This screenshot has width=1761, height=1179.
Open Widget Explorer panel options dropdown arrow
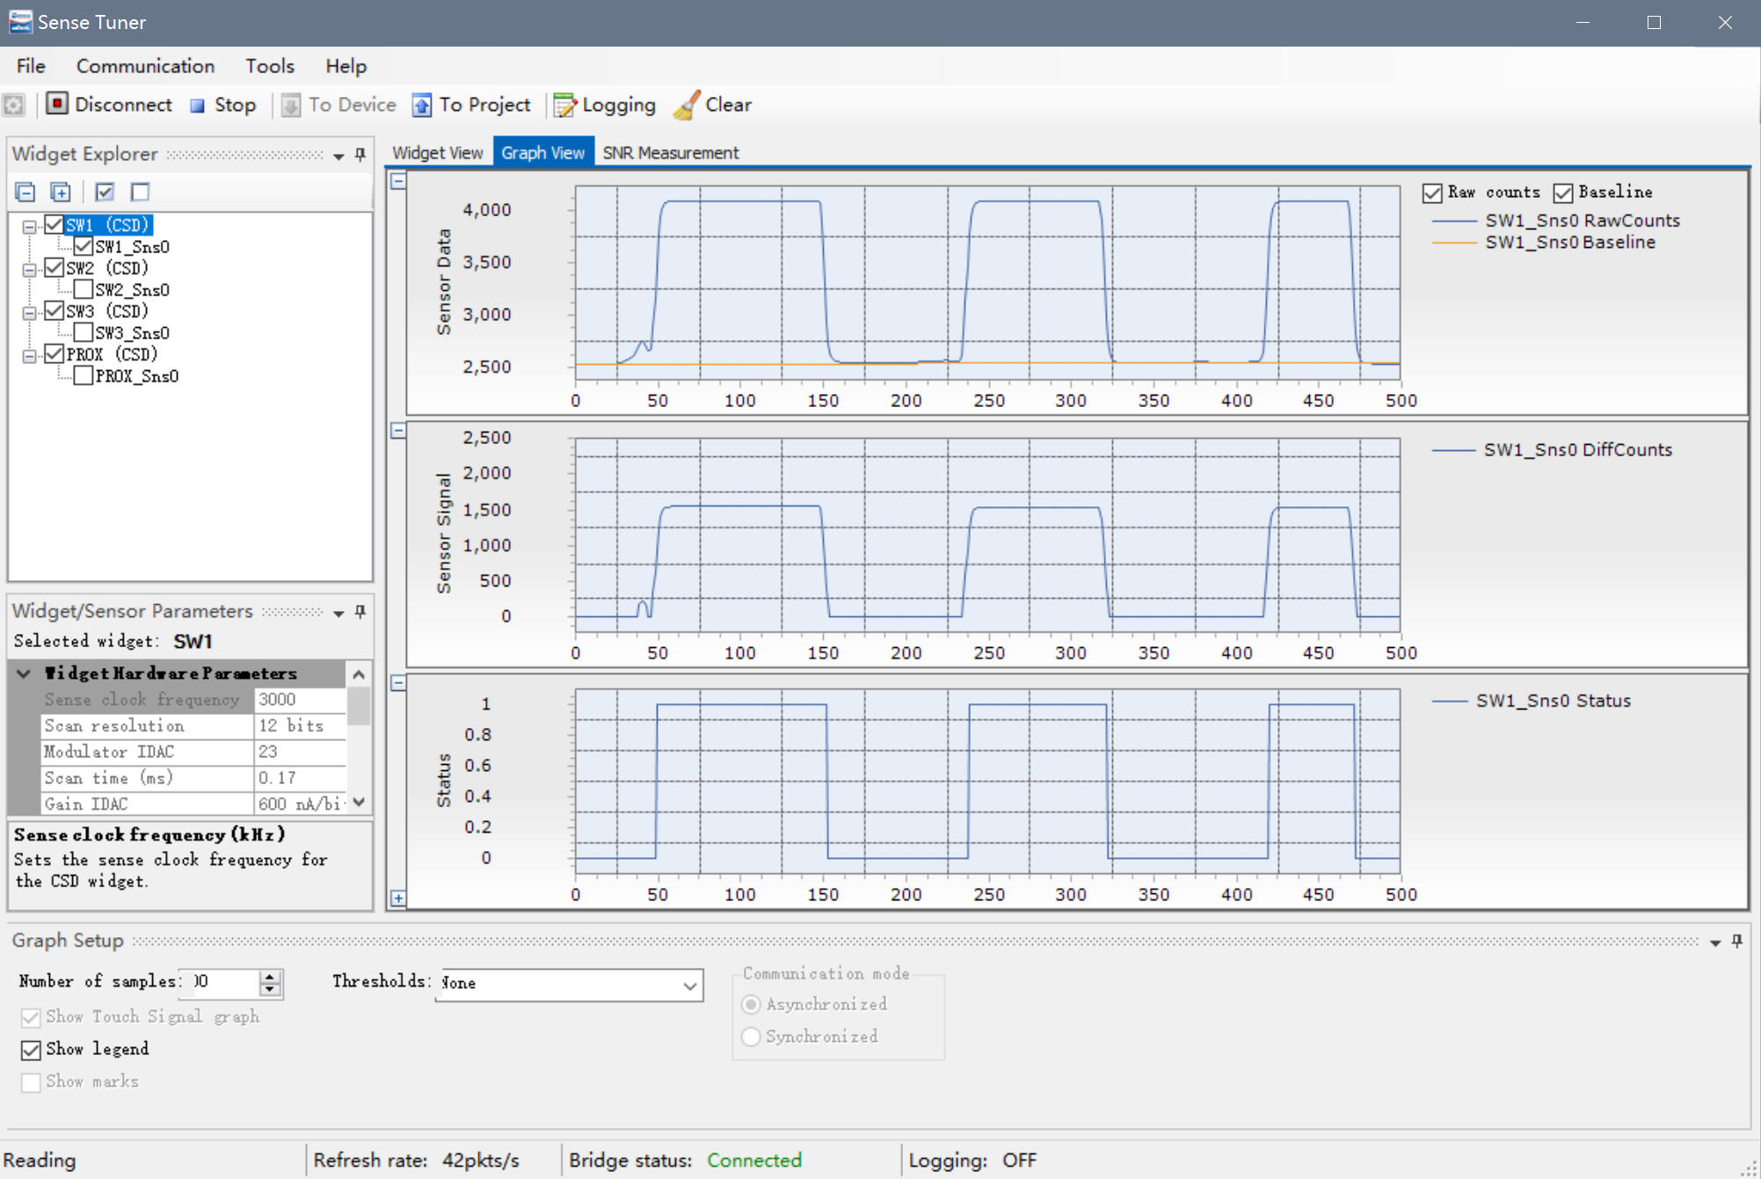338,156
